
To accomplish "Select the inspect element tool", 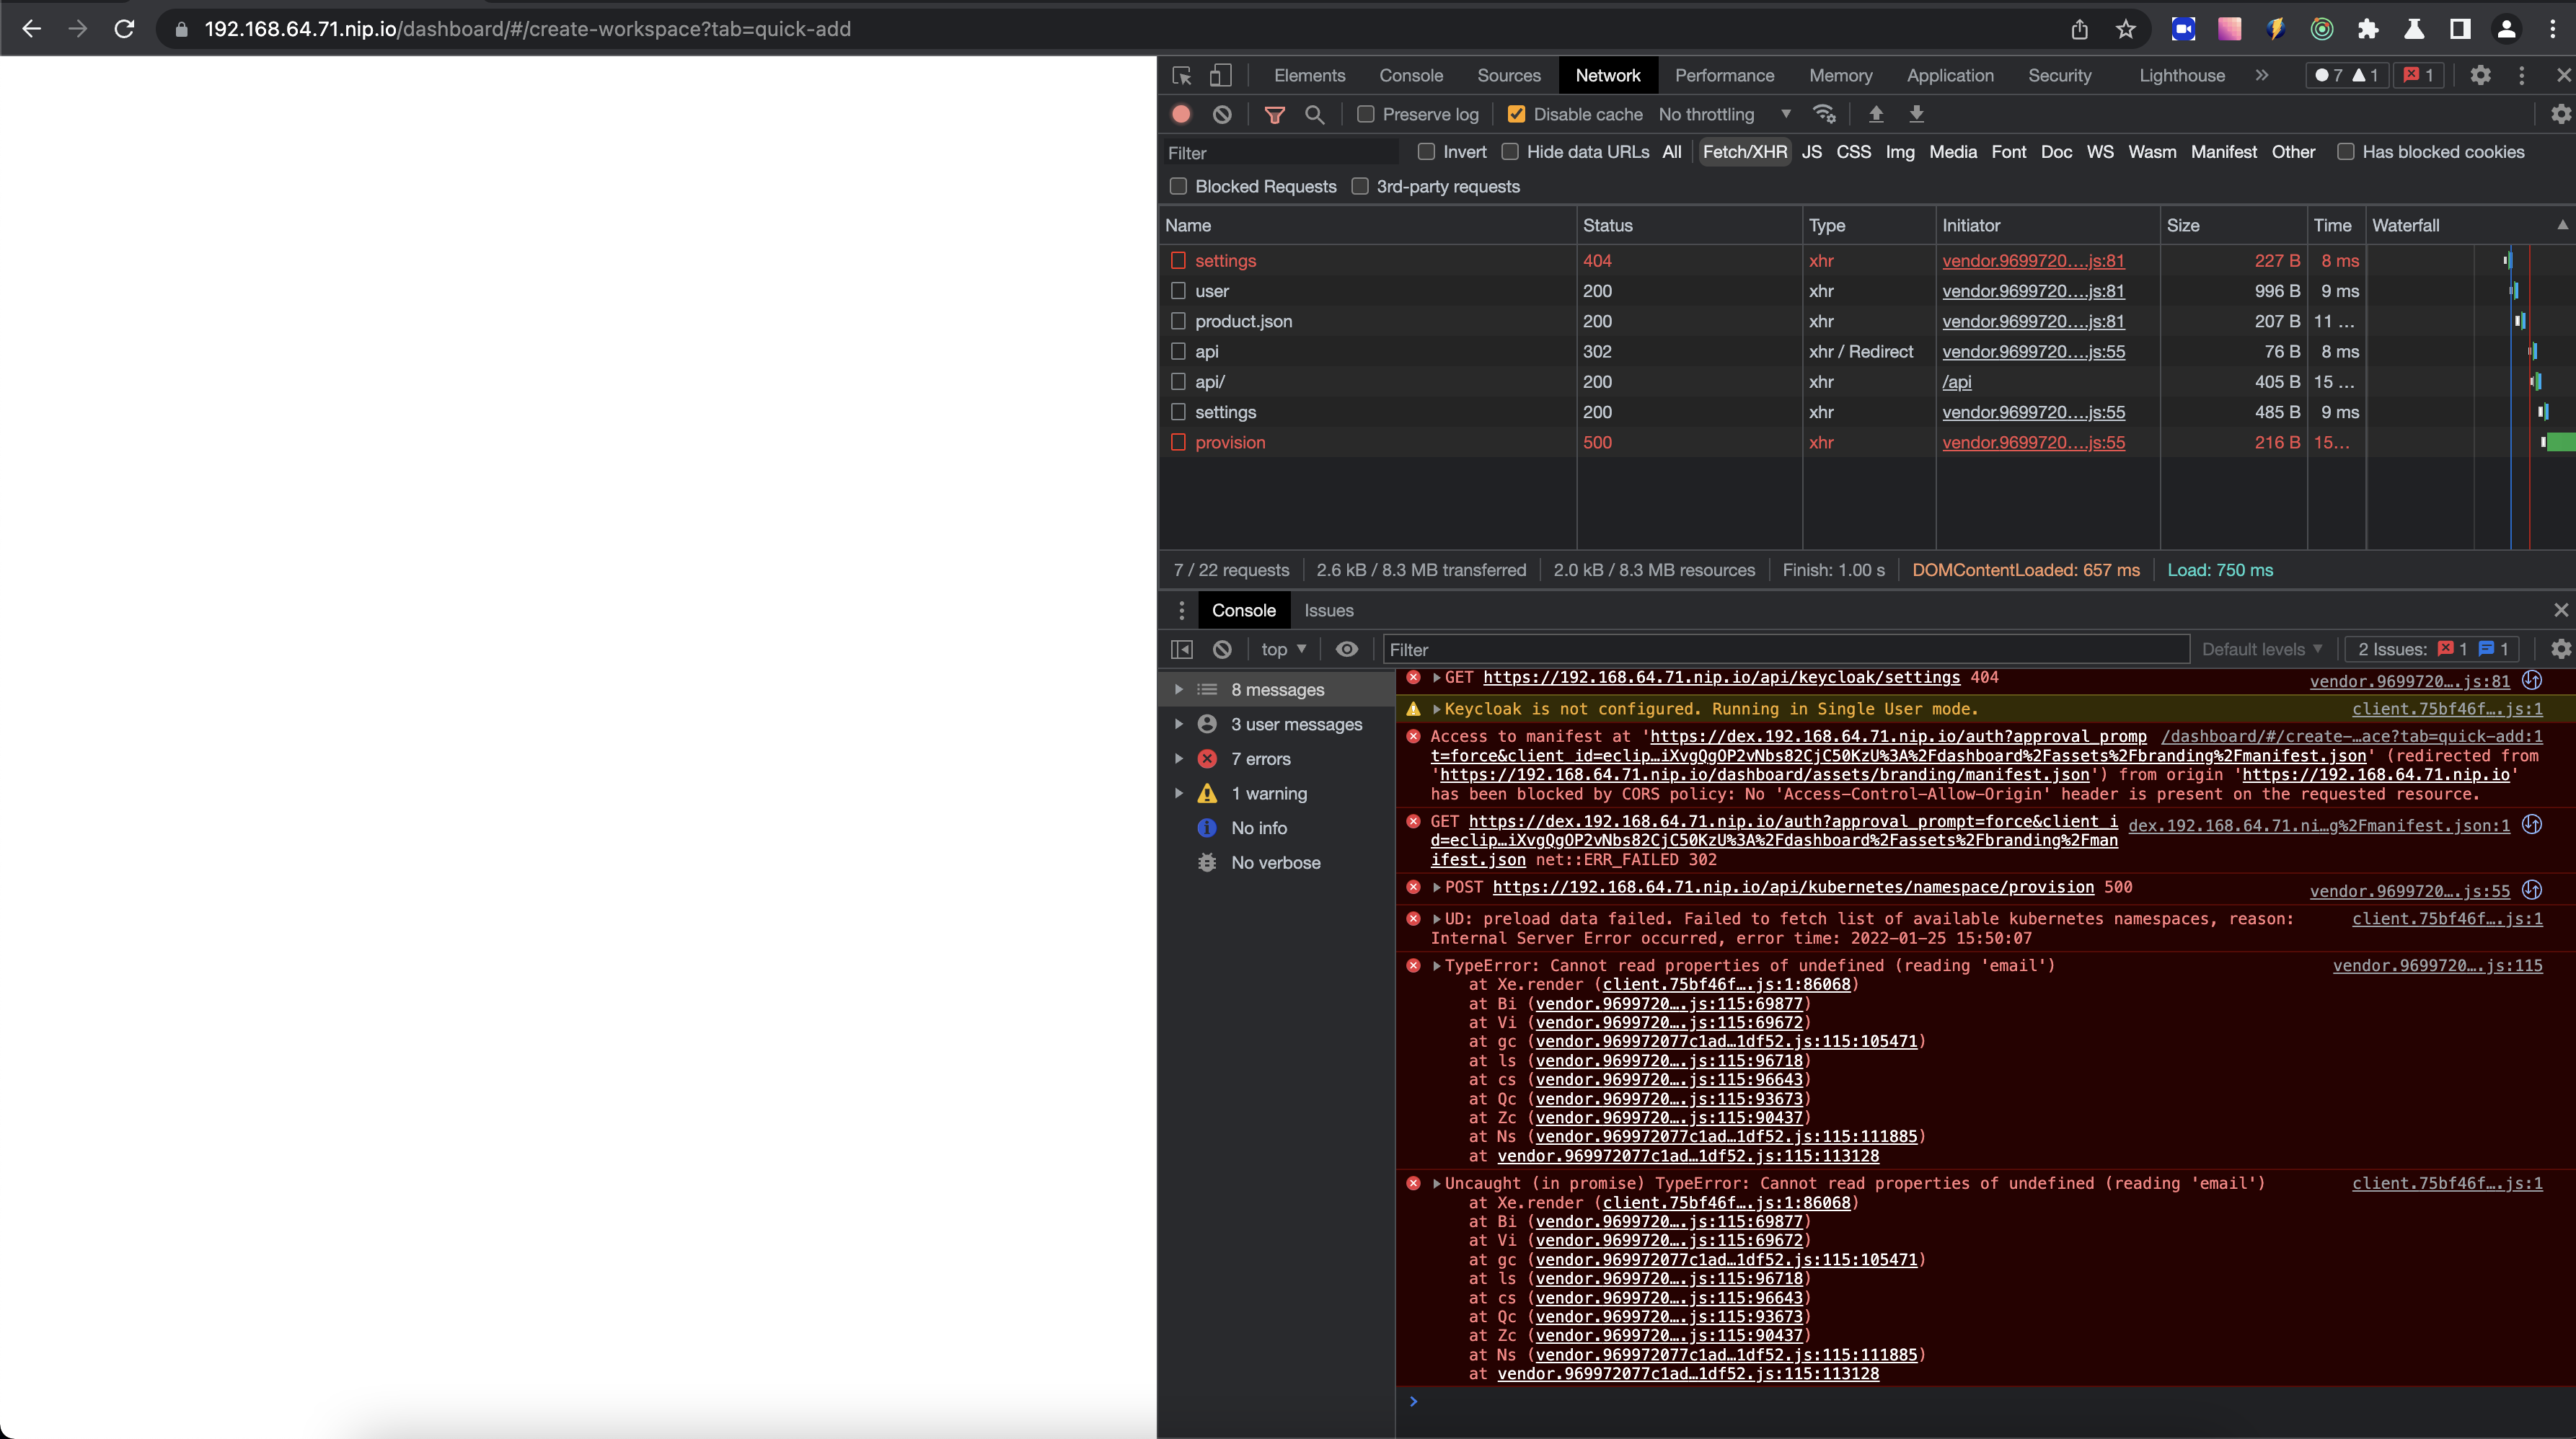I will click(x=1182, y=75).
